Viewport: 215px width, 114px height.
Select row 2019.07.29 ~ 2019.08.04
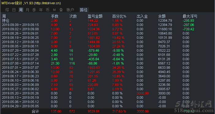pyautogui.click(x=21, y=50)
